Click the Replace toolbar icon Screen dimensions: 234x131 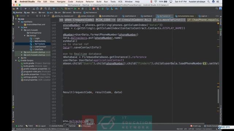pyautogui.click(x=49, y=9)
